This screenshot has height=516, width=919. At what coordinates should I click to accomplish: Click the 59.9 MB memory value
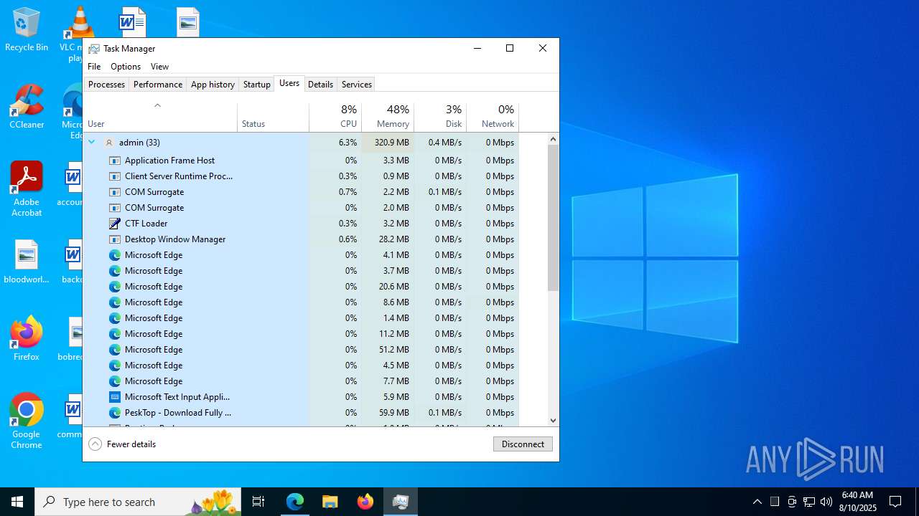click(x=393, y=413)
